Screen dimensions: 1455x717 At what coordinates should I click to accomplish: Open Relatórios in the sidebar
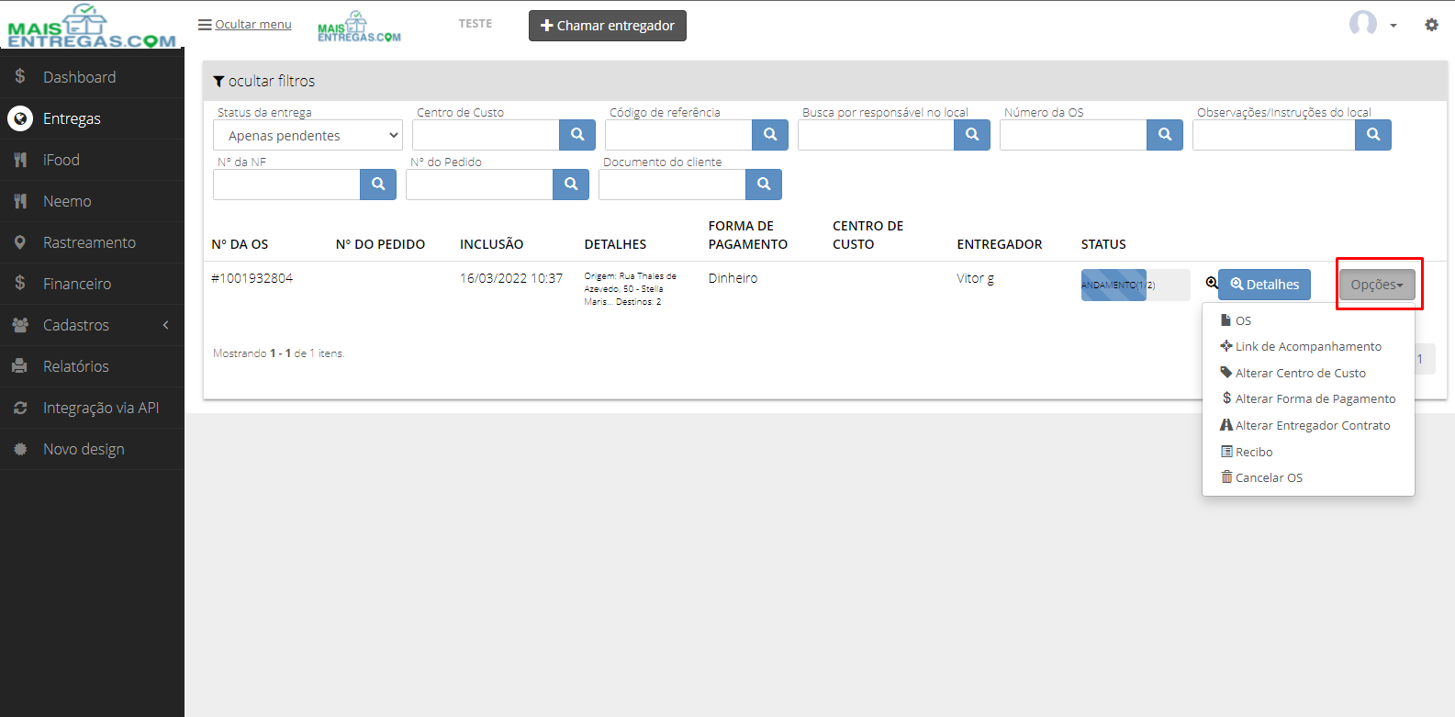click(x=92, y=366)
